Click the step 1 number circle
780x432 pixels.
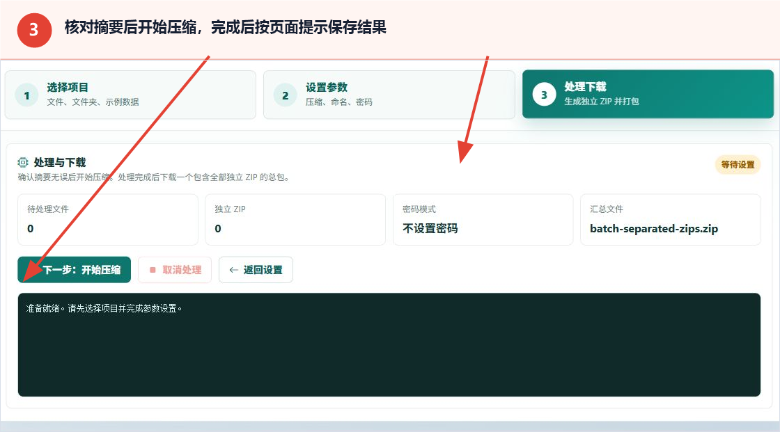[27, 95]
